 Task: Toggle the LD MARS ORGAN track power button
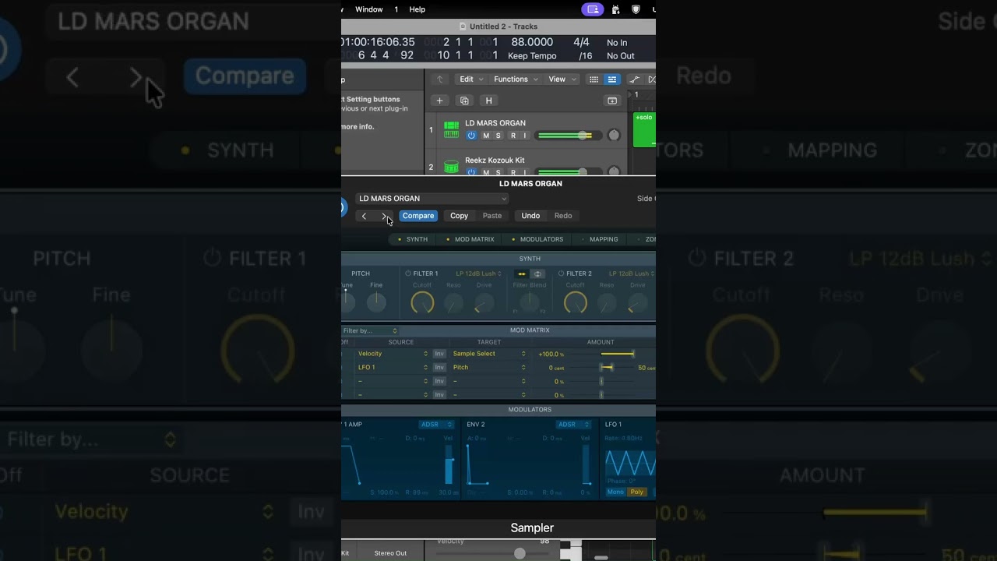point(471,136)
